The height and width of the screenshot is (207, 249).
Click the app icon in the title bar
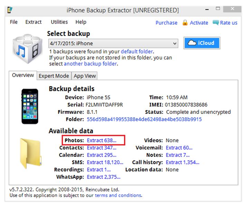click(x=10, y=10)
